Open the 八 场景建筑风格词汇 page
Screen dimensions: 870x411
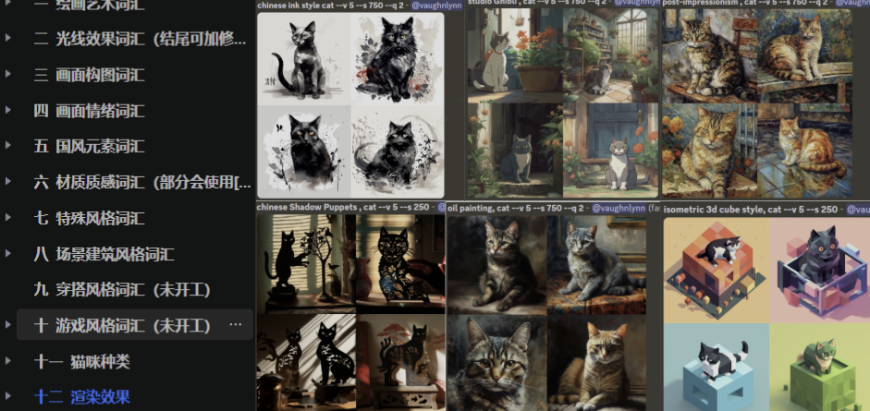(104, 254)
